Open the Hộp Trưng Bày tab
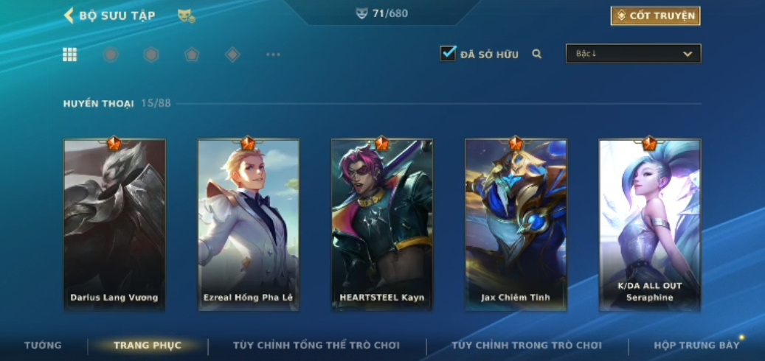This screenshot has height=361, width=765. click(x=696, y=346)
